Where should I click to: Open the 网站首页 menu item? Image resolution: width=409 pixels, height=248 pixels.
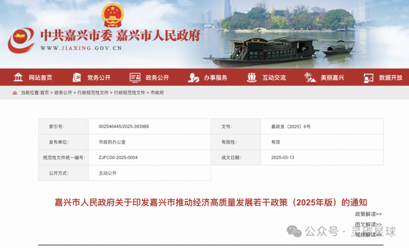[41, 77]
